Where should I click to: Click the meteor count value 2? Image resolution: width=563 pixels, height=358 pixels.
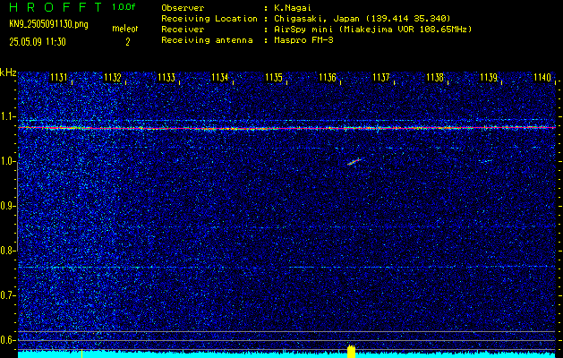[128, 42]
